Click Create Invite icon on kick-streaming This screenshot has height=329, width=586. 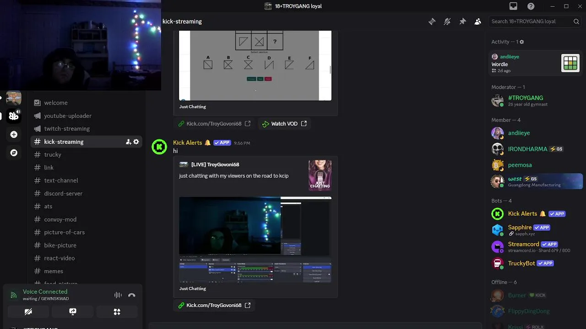(x=129, y=142)
